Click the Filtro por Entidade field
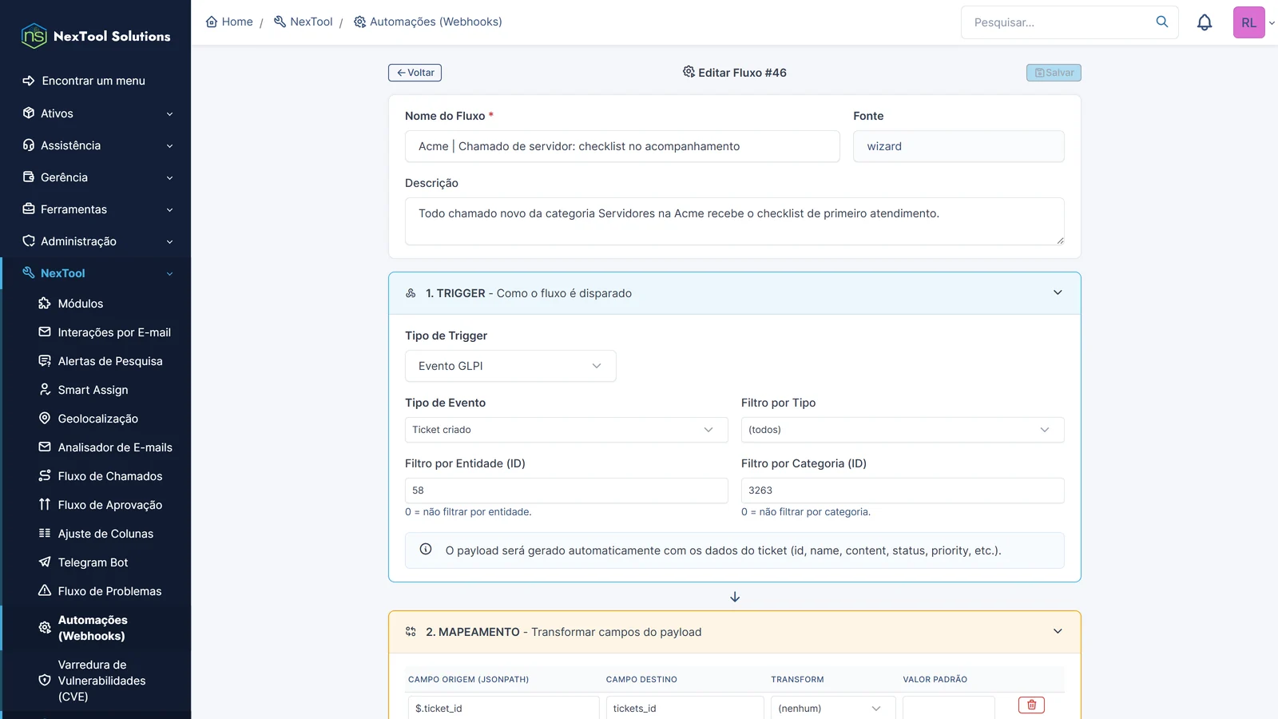The image size is (1278, 719). click(566, 491)
